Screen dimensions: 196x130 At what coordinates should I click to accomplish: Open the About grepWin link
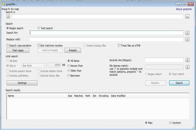pyautogui.click(x=184, y=9)
